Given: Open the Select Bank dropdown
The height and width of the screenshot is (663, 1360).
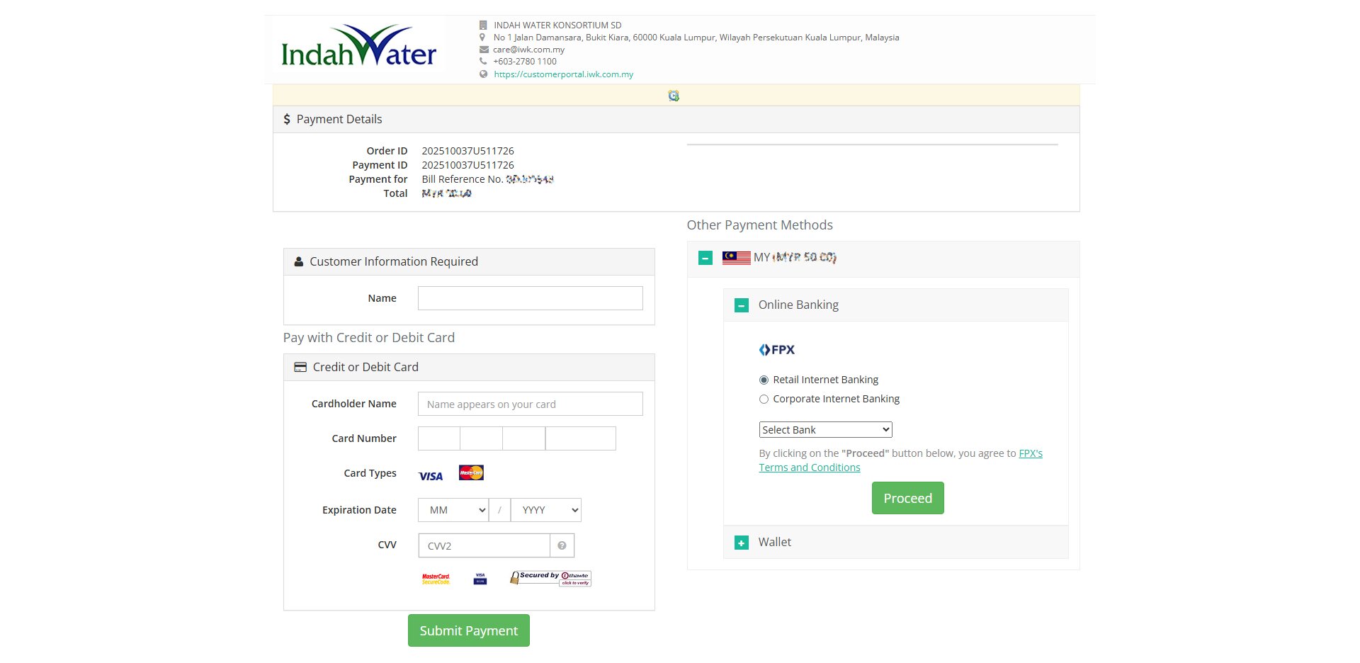Looking at the screenshot, I should [x=825, y=430].
